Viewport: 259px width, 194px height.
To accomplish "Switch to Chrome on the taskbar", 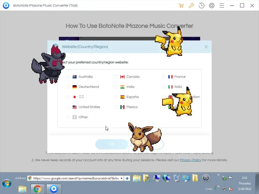I will click(37, 189).
